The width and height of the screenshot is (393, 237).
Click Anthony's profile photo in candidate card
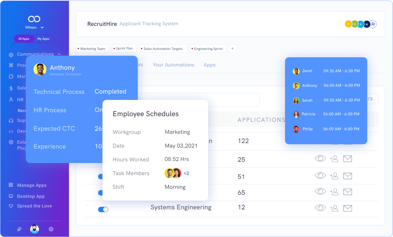pos(40,69)
